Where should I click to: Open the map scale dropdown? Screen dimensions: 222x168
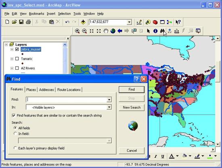129,22
